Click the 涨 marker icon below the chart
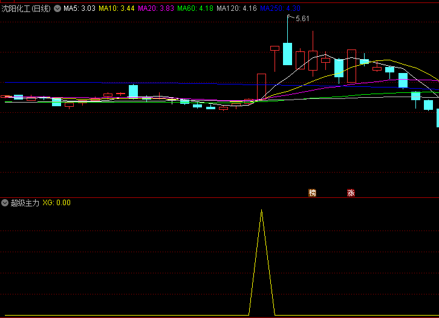The height and width of the screenshot is (318, 439). tap(351, 193)
